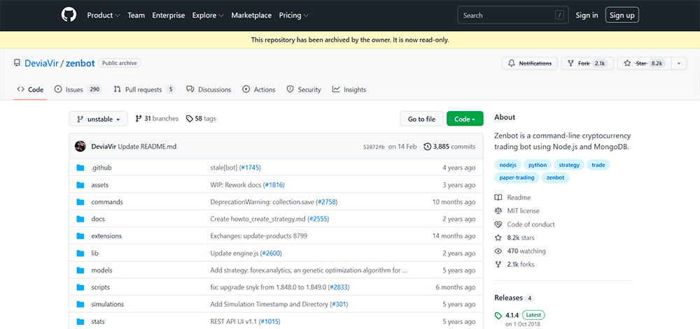Click the fork icon beside 2.1k forks
The width and height of the screenshot is (700, 329).
(x=498, y=265)
